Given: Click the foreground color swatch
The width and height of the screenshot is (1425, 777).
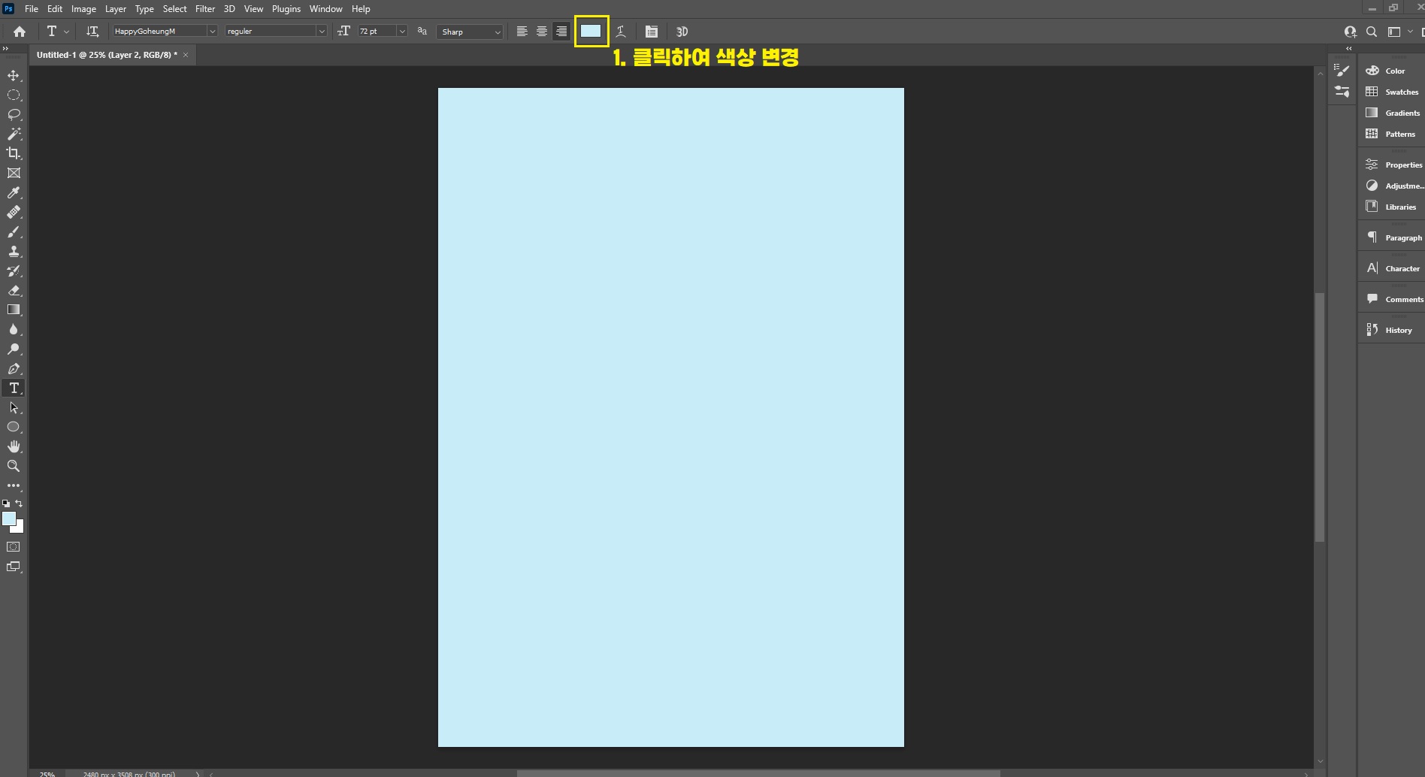Looking at the screenshot, I should click(x=9, y=518).
